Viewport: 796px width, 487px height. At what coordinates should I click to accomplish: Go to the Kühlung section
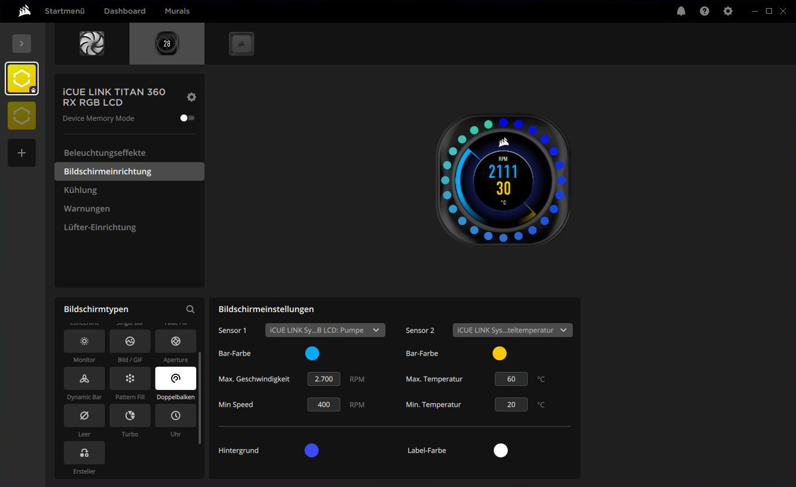(80, 190)
